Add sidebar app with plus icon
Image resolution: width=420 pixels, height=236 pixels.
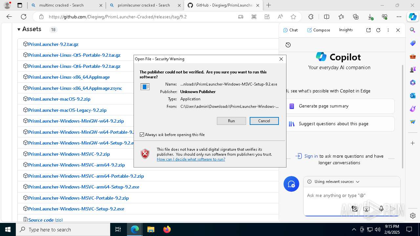point(413,143)
